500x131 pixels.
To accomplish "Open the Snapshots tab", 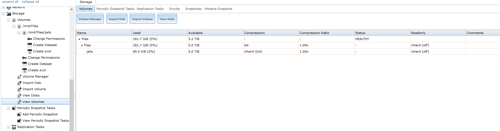I will tap(193, 9).
